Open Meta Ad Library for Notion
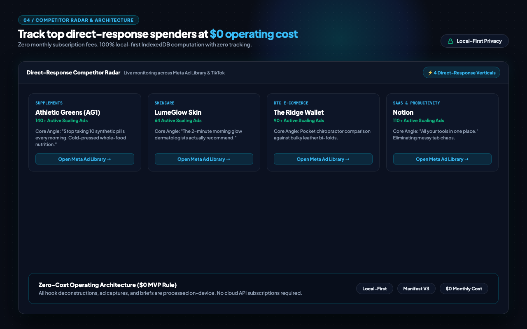 tap(442, 159)
